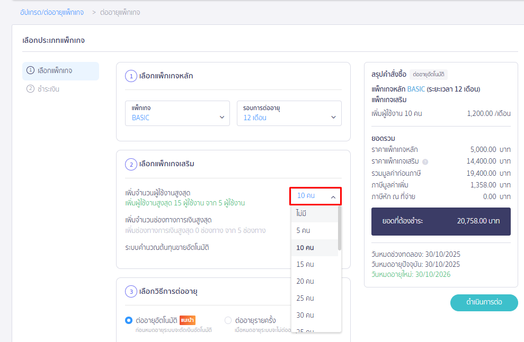Click the step 2 circle beside ชำระเงิน
Viewport: 524px width, 342px height.
[x=31, y=89]
